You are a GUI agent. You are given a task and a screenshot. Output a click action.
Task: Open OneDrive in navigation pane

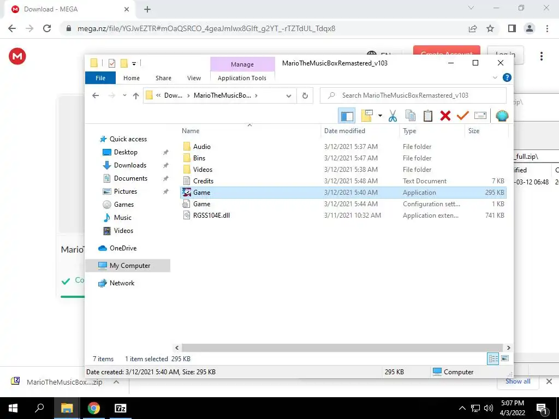(x=117, y=248)
